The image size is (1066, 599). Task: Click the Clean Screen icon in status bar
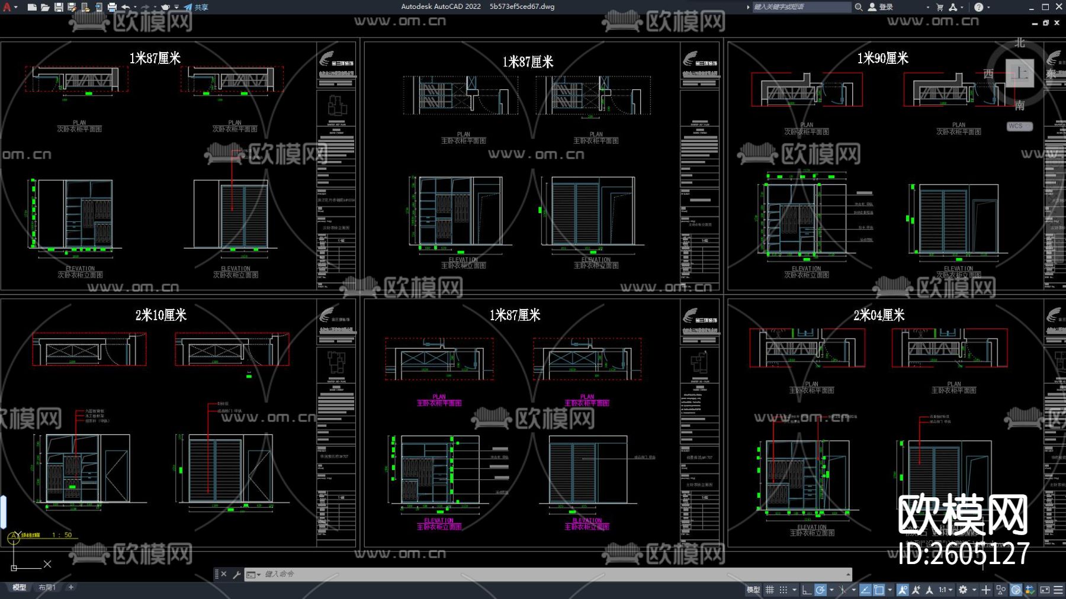click(x=1045, y=590)
